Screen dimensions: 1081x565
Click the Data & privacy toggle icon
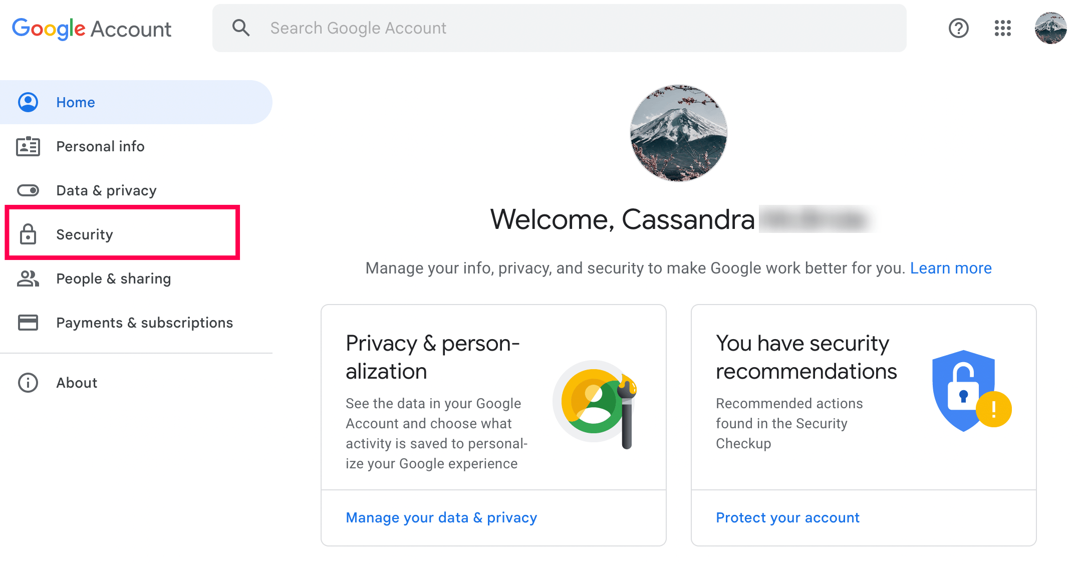point(28,190)
